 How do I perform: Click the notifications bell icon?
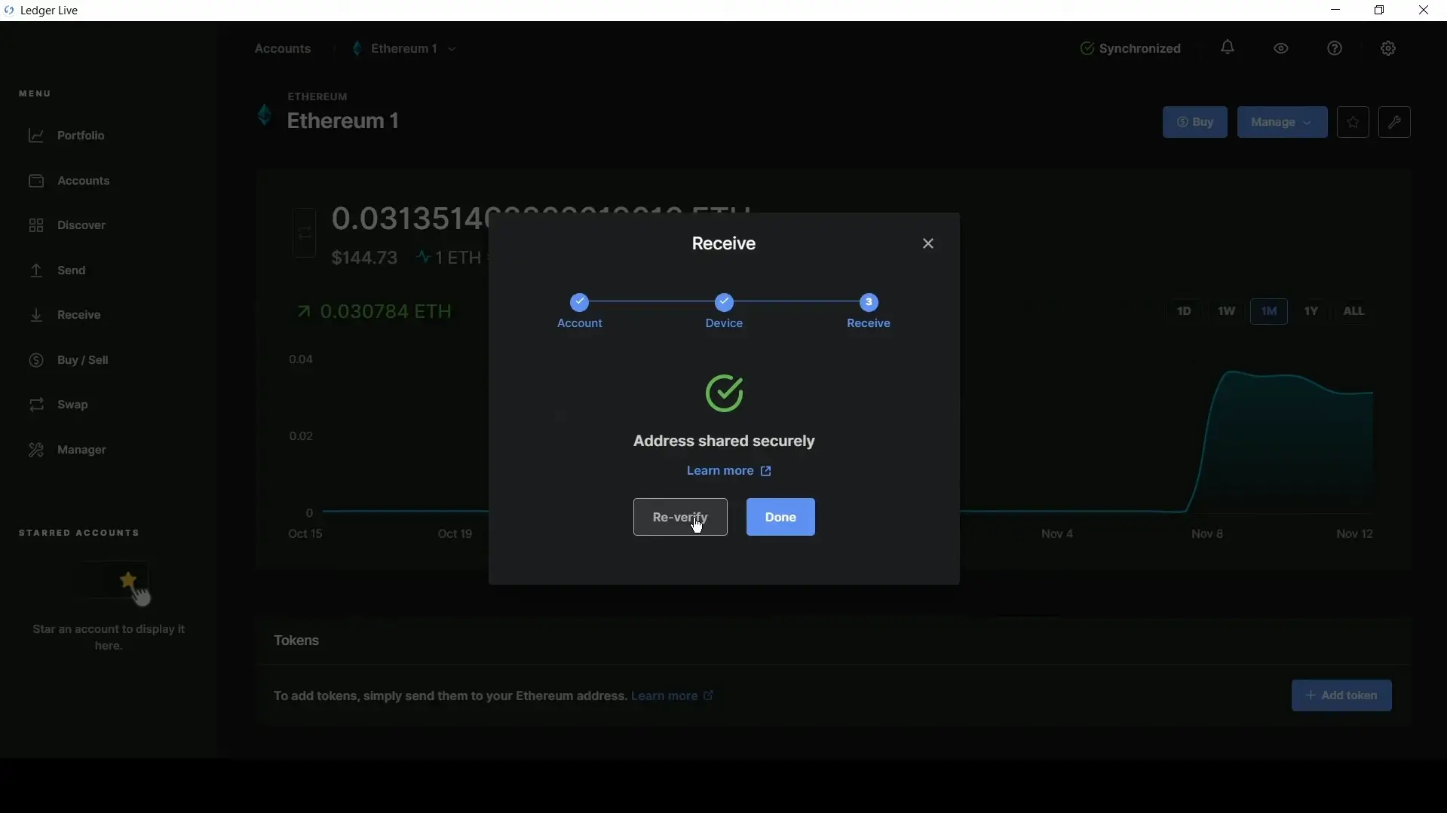click(1228, 48)
